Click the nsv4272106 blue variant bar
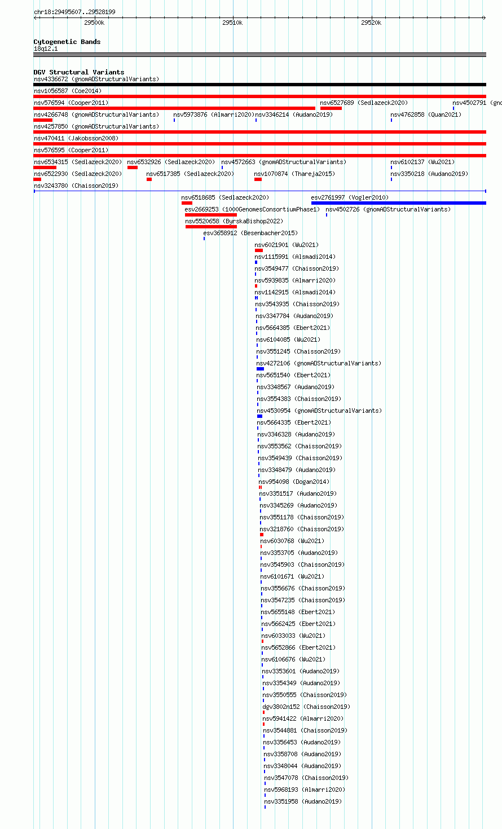The height and width of the screenshot is (829, 502). click(x=260, y=369)
